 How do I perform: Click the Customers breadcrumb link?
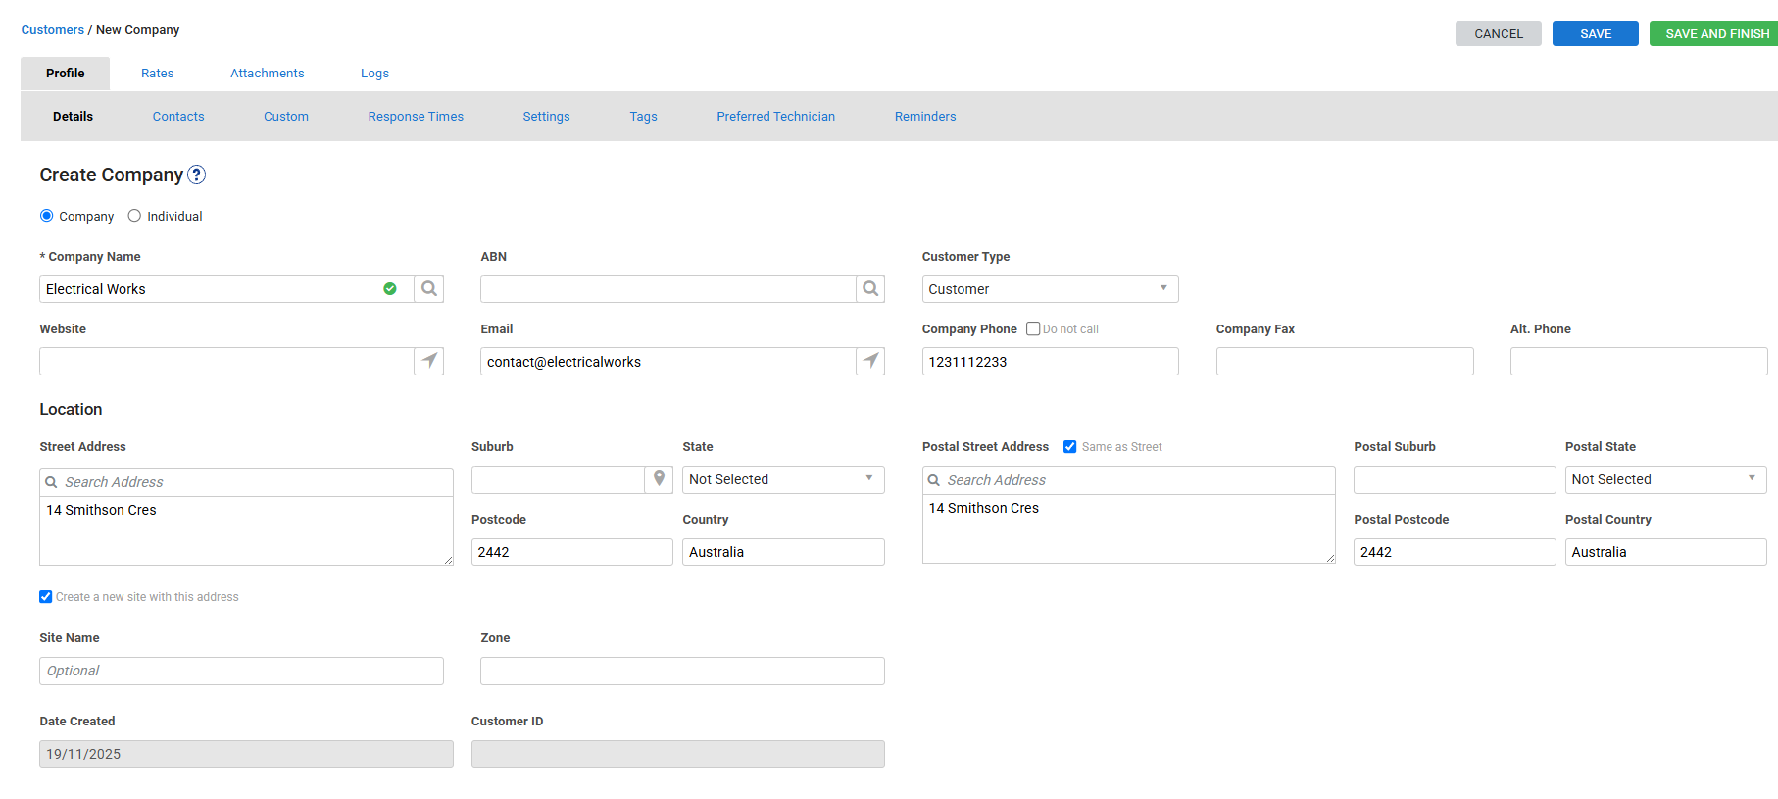[53, 30]
